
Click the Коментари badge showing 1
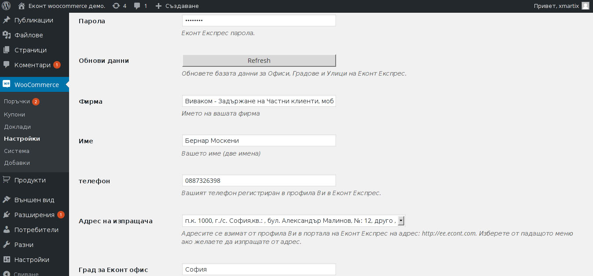point(57,65)
